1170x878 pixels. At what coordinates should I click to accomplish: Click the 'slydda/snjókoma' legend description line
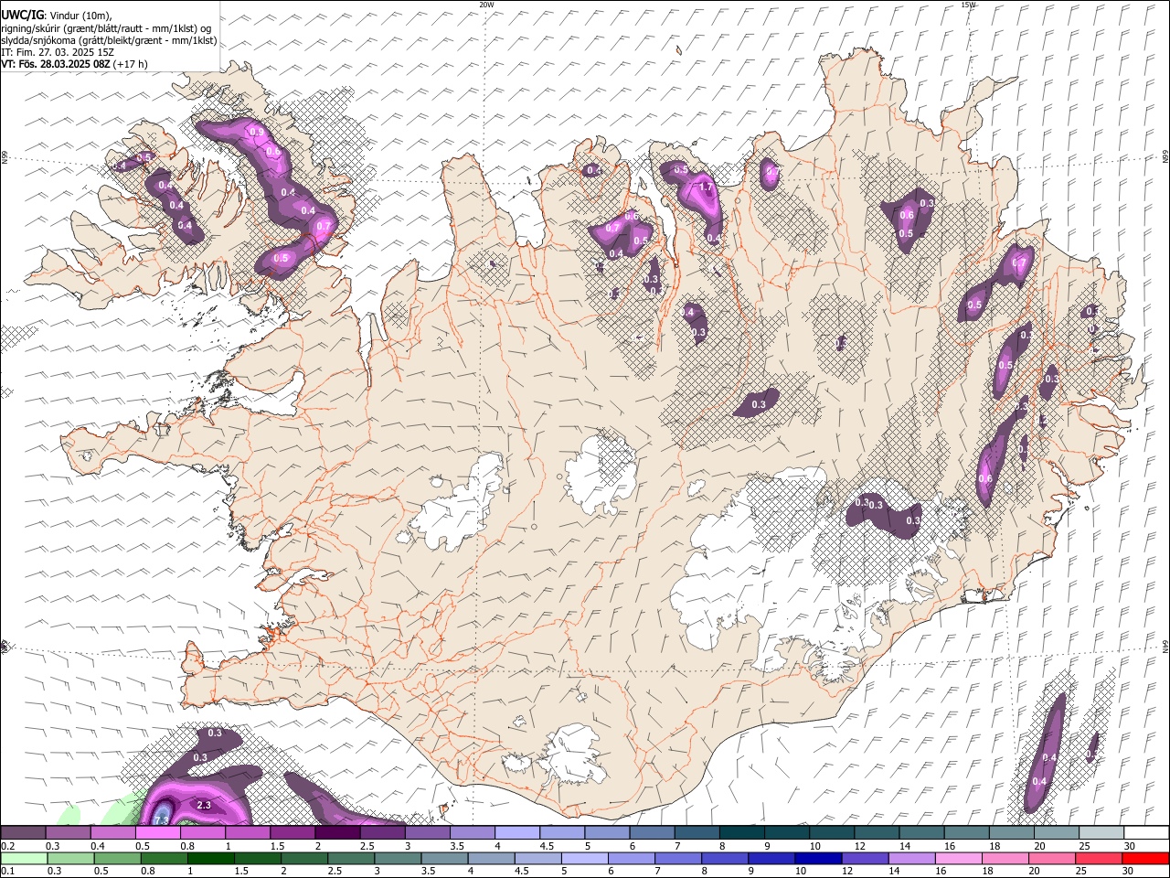(109, 40)
